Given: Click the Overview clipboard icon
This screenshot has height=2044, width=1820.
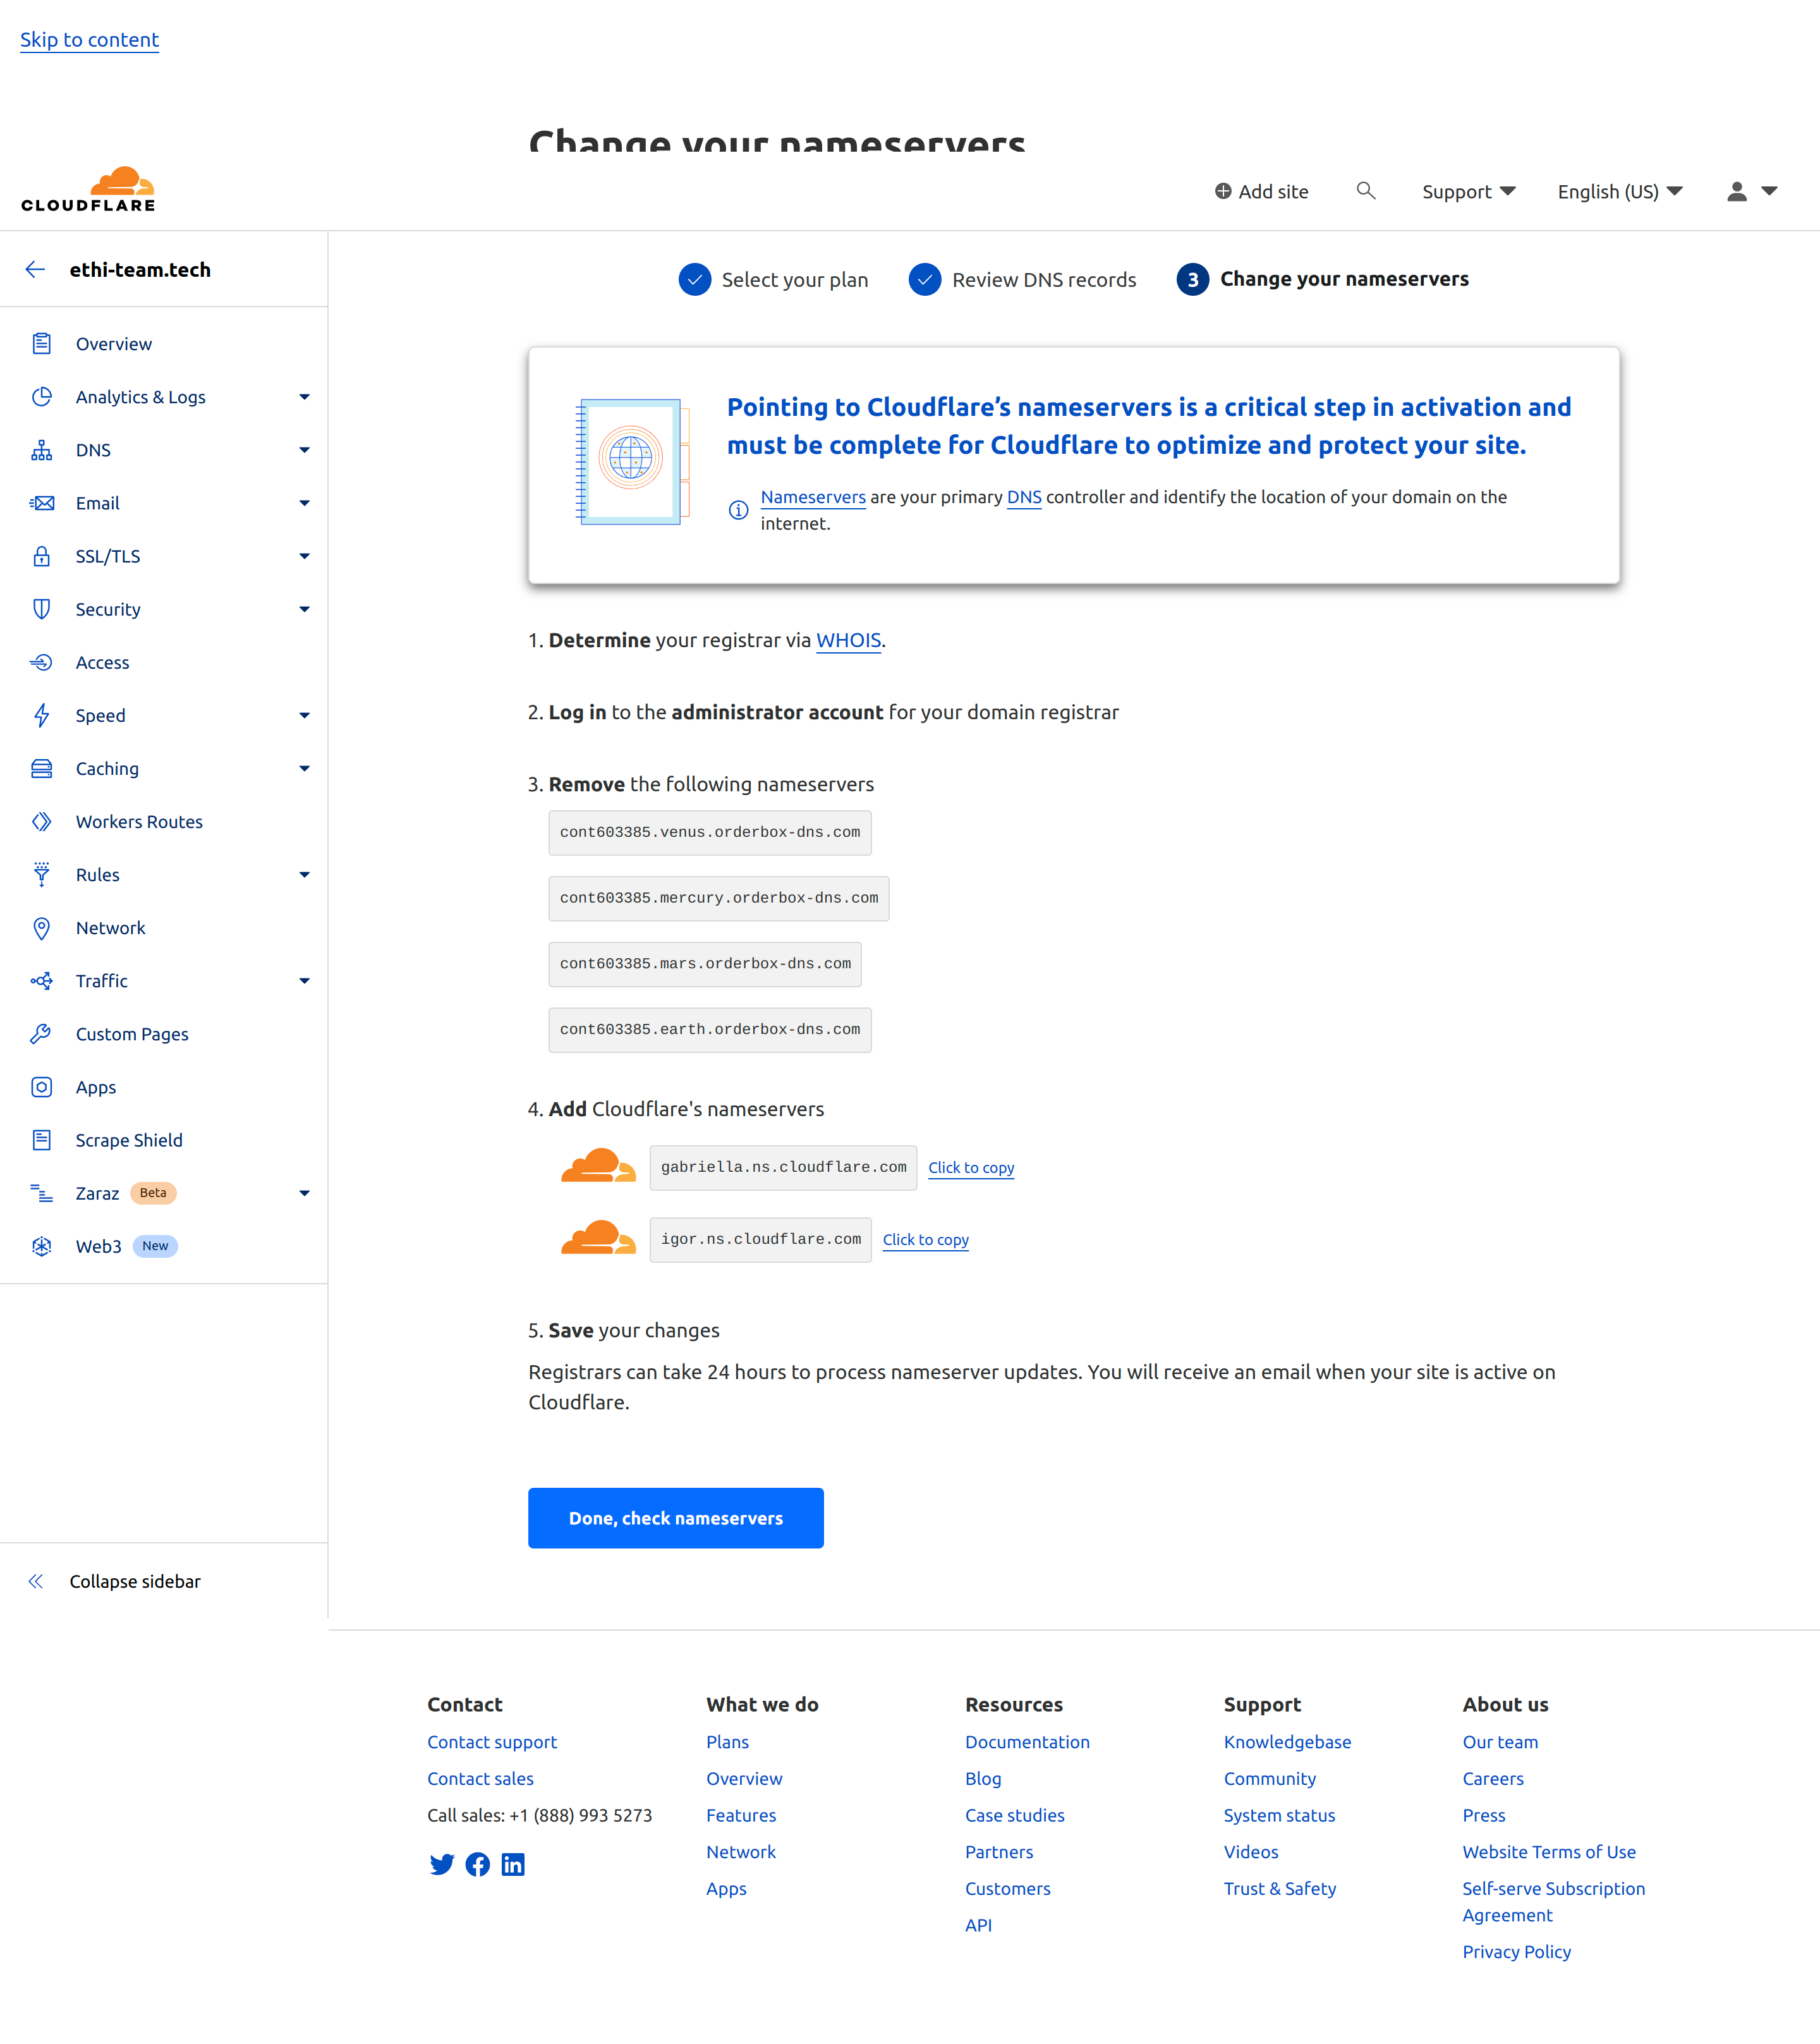Looking at the screenshot, I should point(41,343).
